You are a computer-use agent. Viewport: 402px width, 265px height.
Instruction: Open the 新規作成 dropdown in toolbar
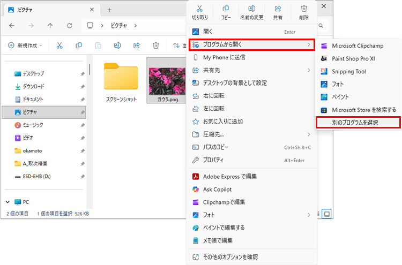25,46
